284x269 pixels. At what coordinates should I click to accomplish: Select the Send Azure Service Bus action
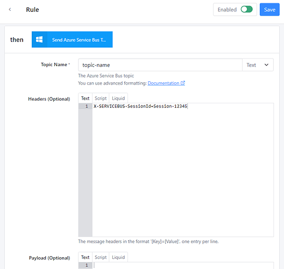pos(72,39)
